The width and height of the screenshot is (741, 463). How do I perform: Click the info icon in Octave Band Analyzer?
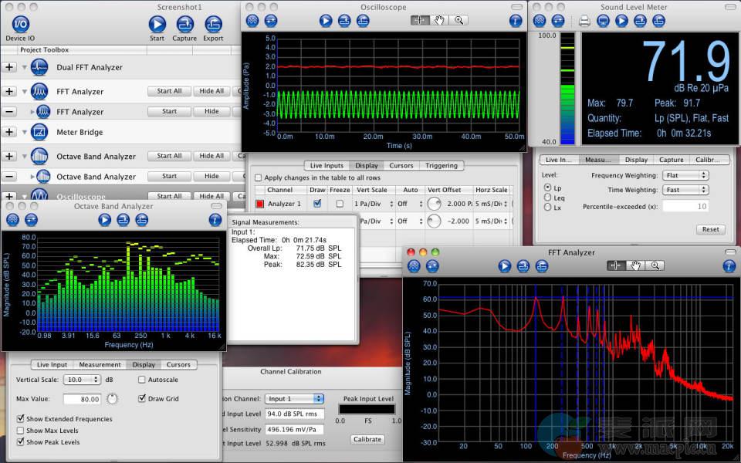click(x=215, y=220)
